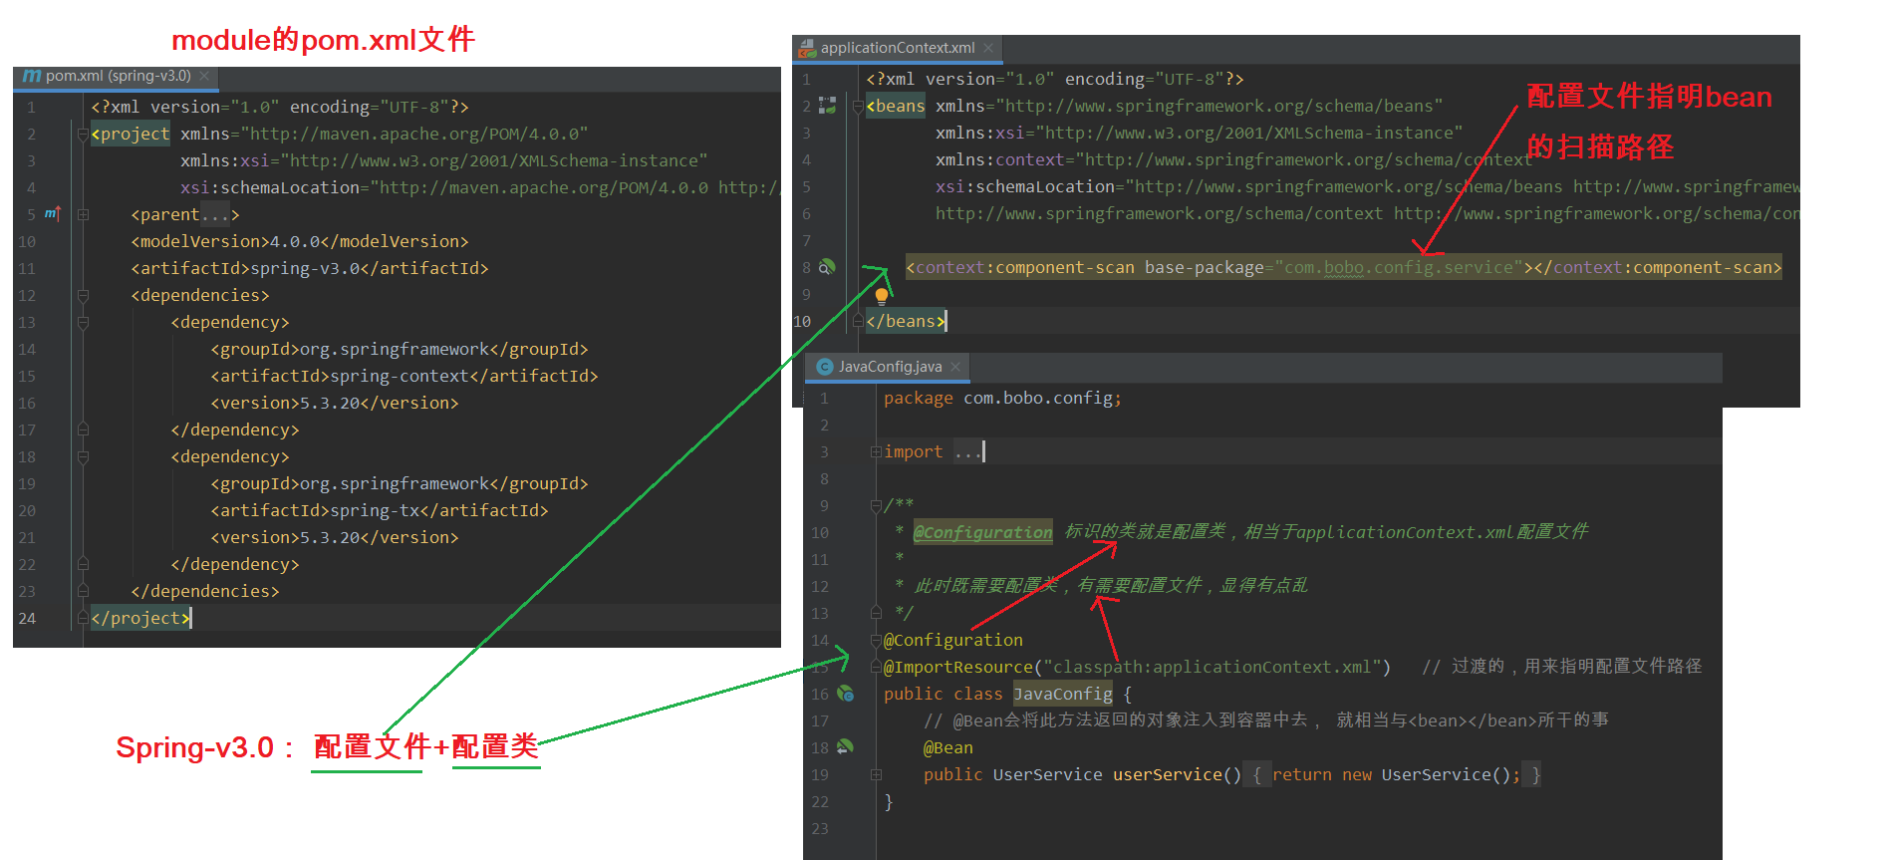Toggle fold at closing dependency on line 22
The width and height of the screenshot is (1886, 860).
84,564
